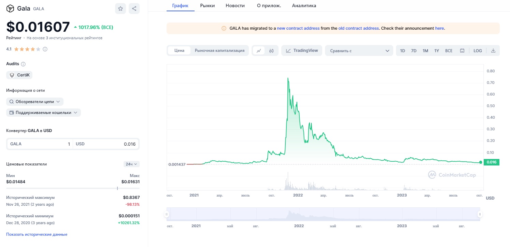Switch to line chart view icon
This screenshot has height=247, width=510.
(x=259, y=50)
